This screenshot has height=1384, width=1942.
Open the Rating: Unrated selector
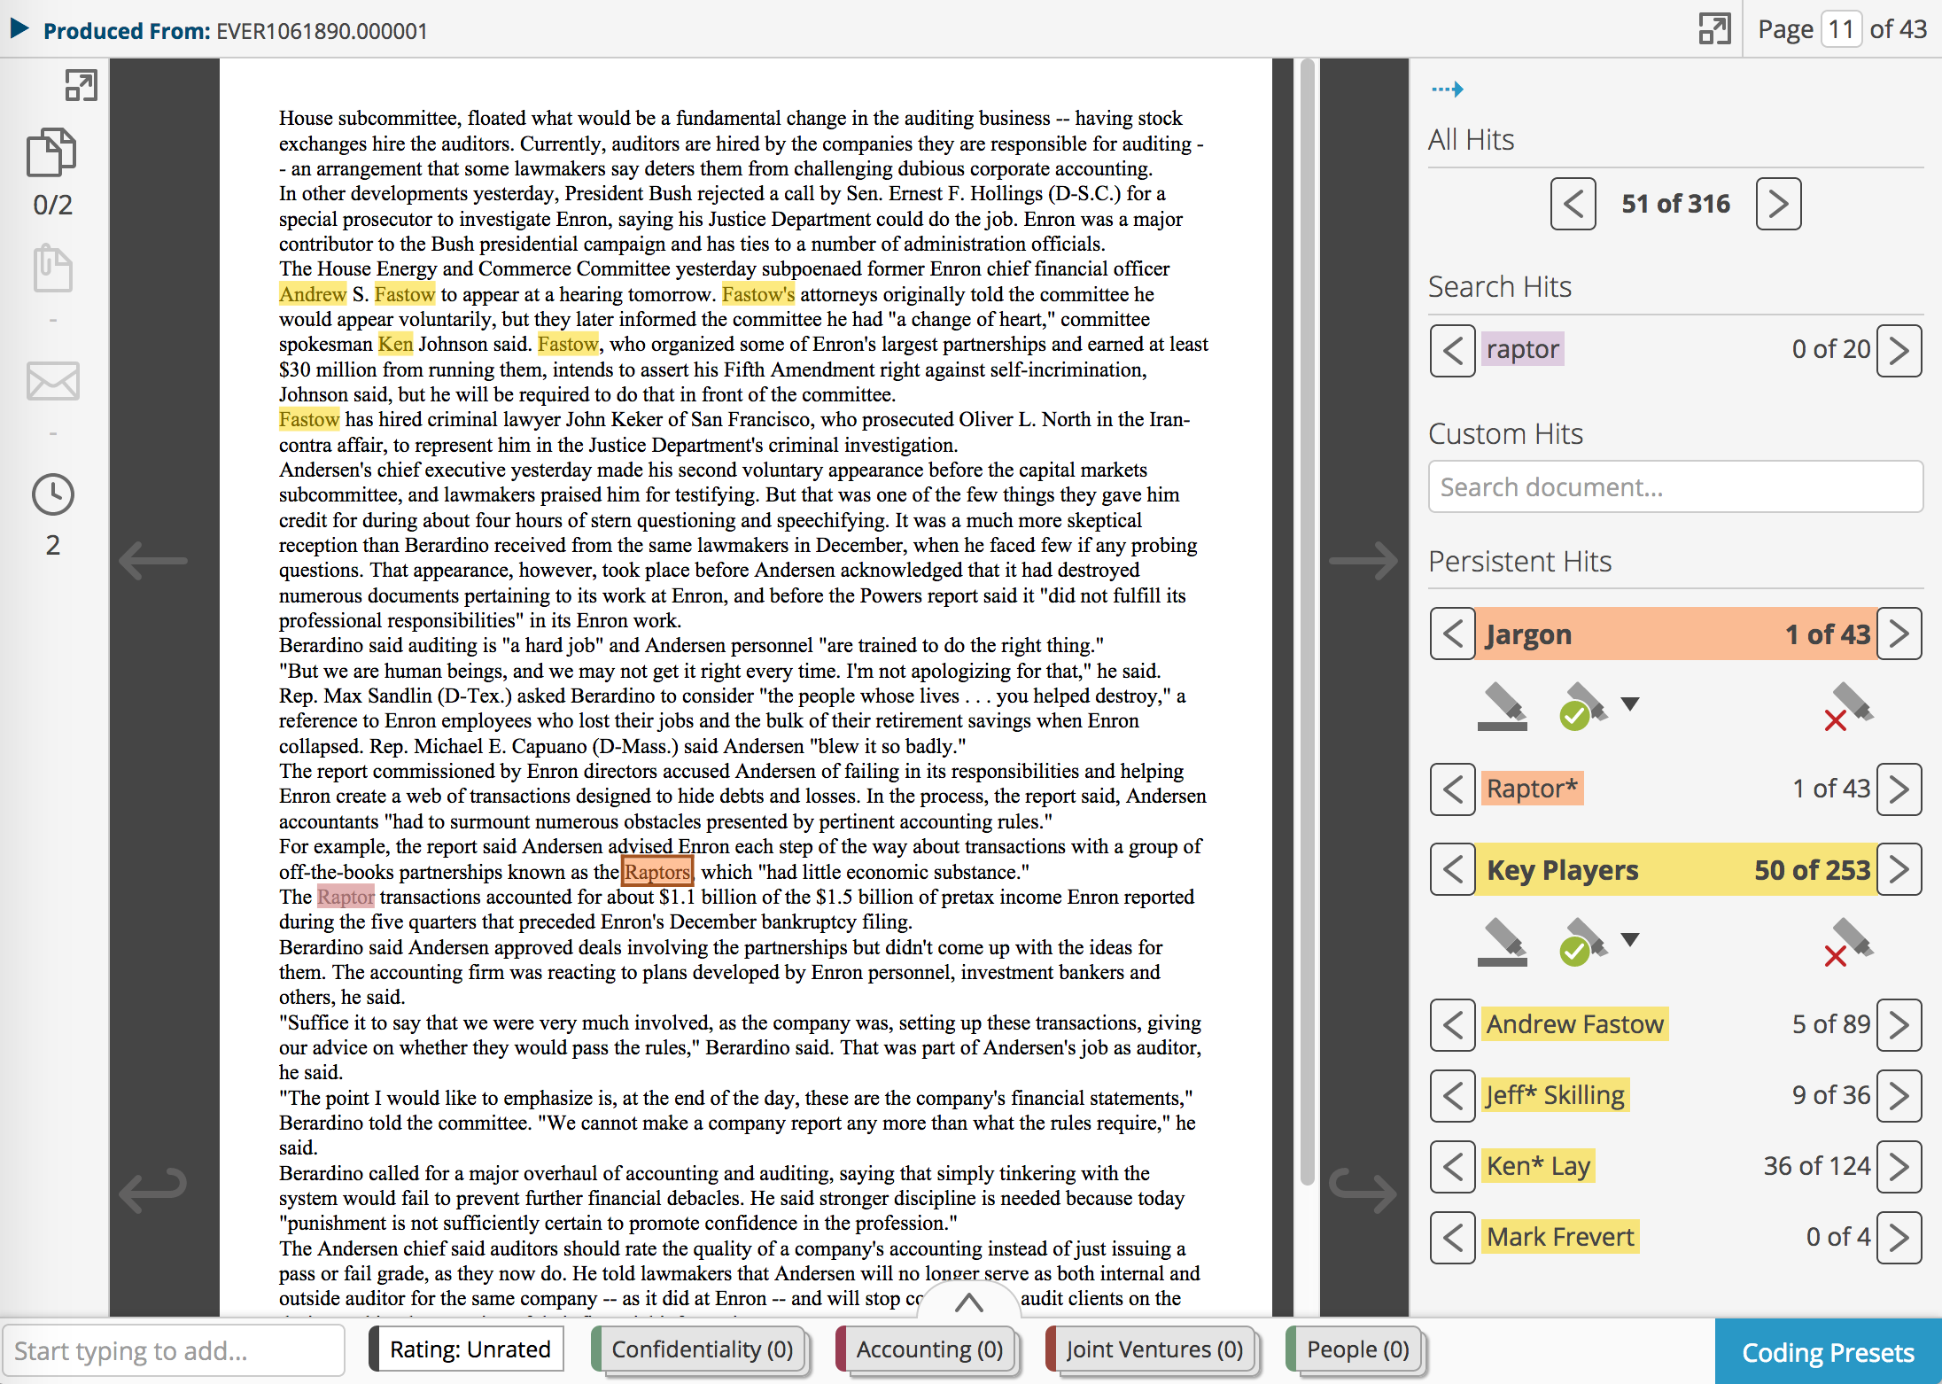pyautogui.click(x=469, y=1349)
